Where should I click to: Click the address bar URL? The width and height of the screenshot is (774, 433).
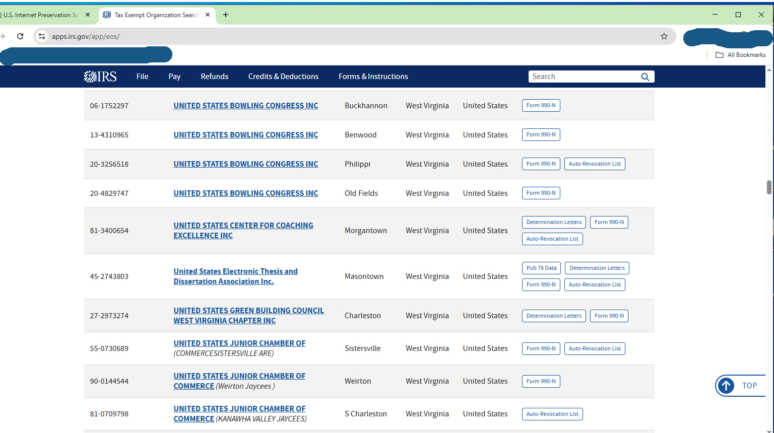pos(86,36)
